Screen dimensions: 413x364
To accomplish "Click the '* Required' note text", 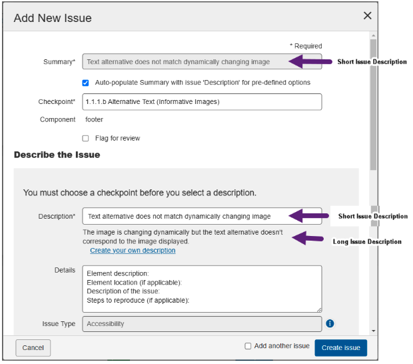I will (x=306, y=46).
